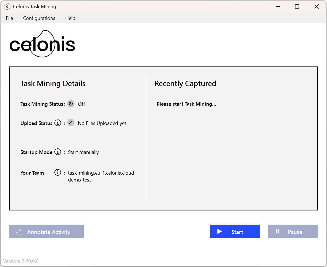Minimize the Celonis Task Mining window

[277, 7]
